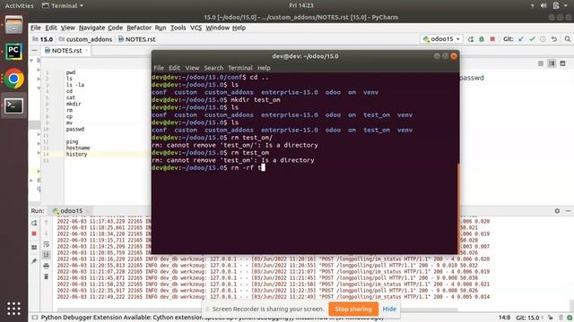The image size is (574, 322).
Task: Open PyCharm VCS menu
Action: tap(196, 28)
